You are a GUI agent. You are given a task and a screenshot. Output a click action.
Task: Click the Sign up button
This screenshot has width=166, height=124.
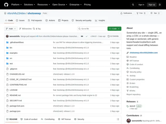click(x=151, y=5)
